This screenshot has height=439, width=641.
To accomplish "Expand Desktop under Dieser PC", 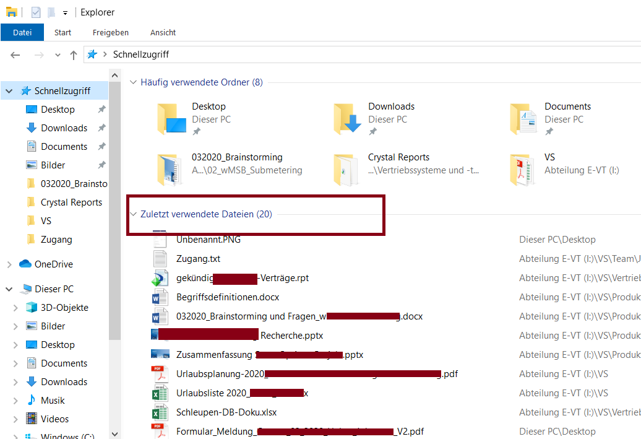I will [x=15, y=345].
